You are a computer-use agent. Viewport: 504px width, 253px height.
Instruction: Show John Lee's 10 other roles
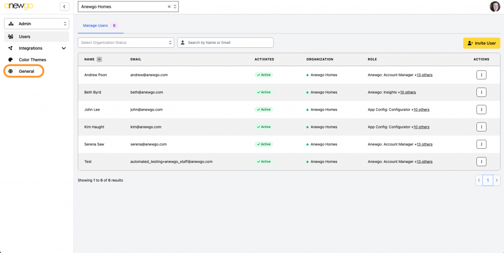point(421,110)
